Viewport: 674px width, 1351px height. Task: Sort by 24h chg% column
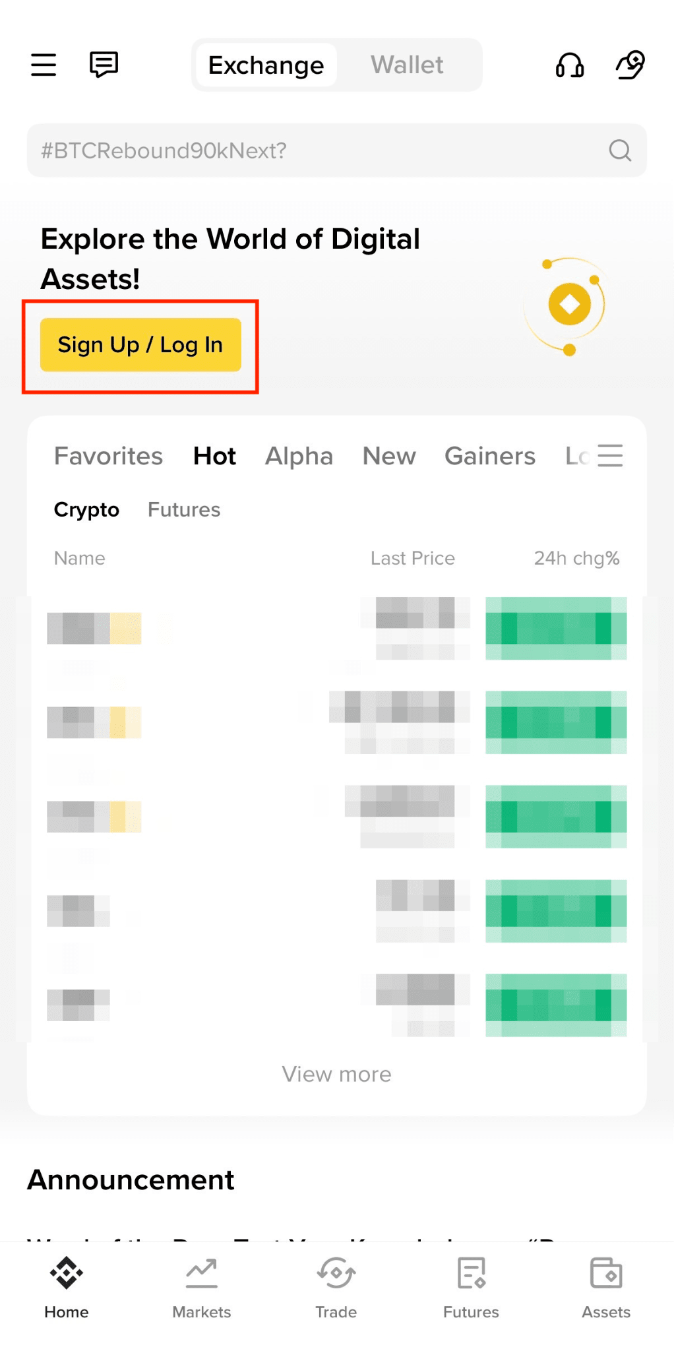click(x=576, y=558)
